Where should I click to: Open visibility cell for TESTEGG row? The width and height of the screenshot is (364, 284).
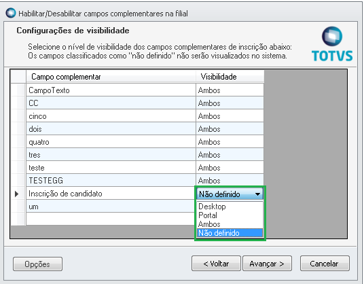click(230, 181)
